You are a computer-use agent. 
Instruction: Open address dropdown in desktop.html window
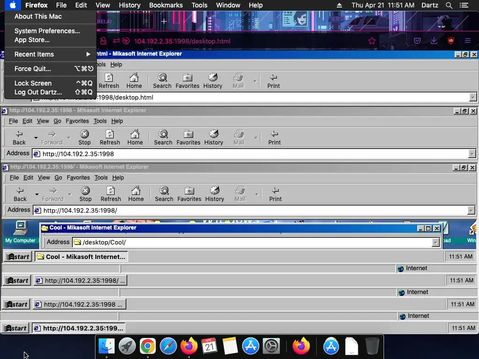coord(473,97)
